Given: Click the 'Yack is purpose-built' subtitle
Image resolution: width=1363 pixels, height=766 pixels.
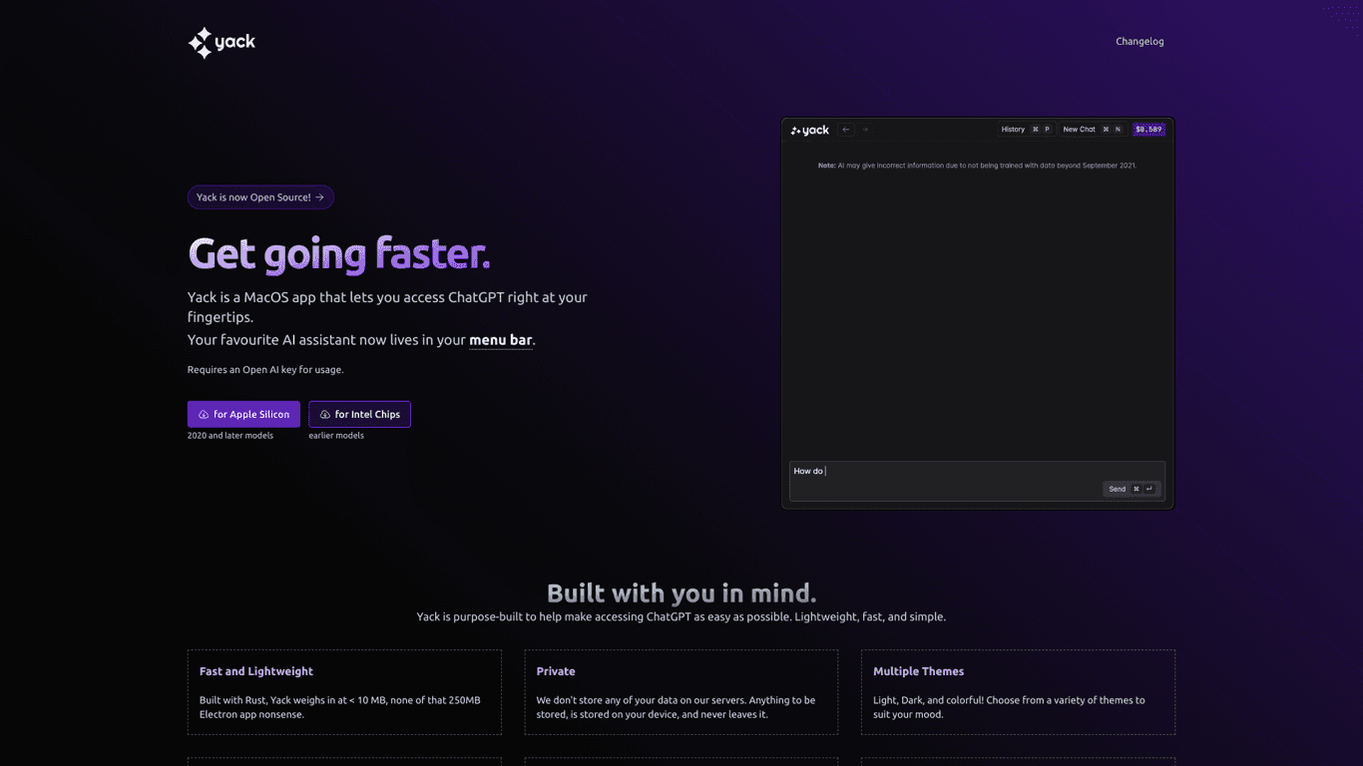Looking at the screenshot, I should tap(681, 617).
